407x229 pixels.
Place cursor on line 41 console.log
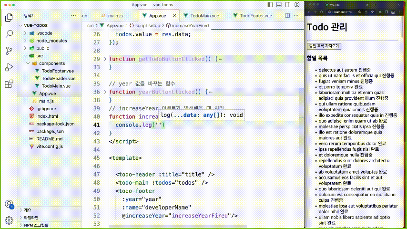140,125
